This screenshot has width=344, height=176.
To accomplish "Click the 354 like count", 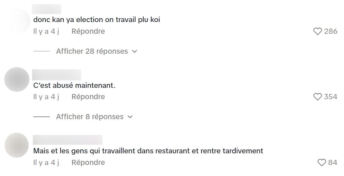I will (331, 97).
